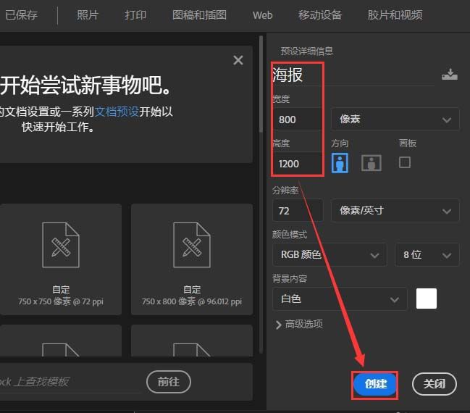Image resolution: width=470 pixels, height=413 pixels.
Task: Enable the 画板 checkbox
Action: click(x=405, y=162)
